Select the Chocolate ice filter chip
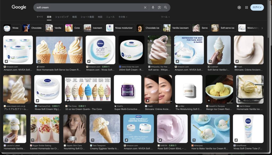This screenshot has height=155, width=272. (x=149, y=28)
